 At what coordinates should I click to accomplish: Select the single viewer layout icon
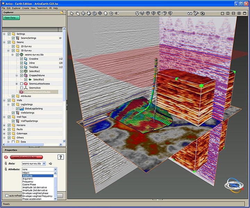[222, 13]
